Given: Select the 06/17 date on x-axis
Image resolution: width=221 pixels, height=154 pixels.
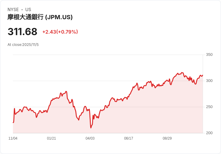Looking at the screenshot, I should (x=129, y=138).
